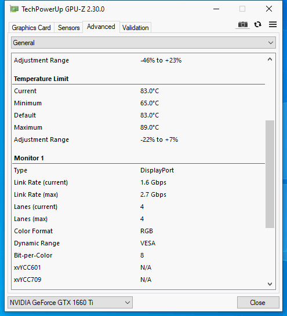Select the Lanes (max) label
The width and height of the screenshot is (287, 316).
[x=31, y=219]
